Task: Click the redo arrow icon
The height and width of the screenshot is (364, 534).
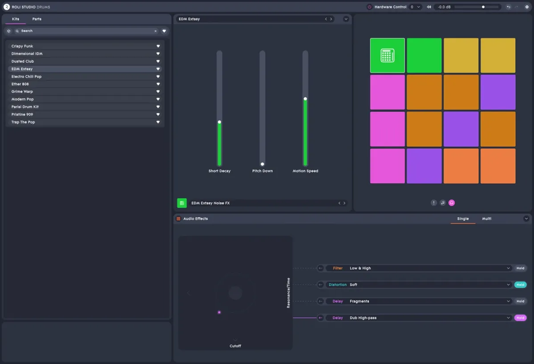Action: tap(516, 7)
